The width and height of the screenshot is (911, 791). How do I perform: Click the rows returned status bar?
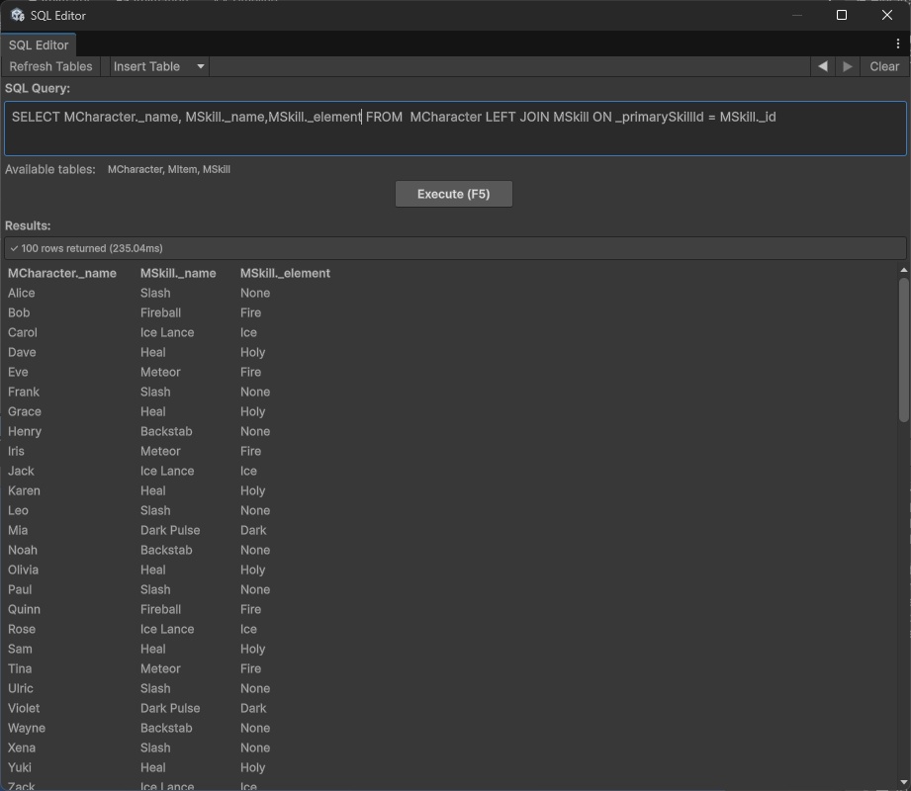pyautogui.click(x=455, y=248)
